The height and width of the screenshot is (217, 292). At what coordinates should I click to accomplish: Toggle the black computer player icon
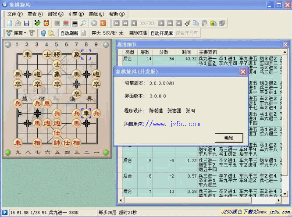click(75, 23)
